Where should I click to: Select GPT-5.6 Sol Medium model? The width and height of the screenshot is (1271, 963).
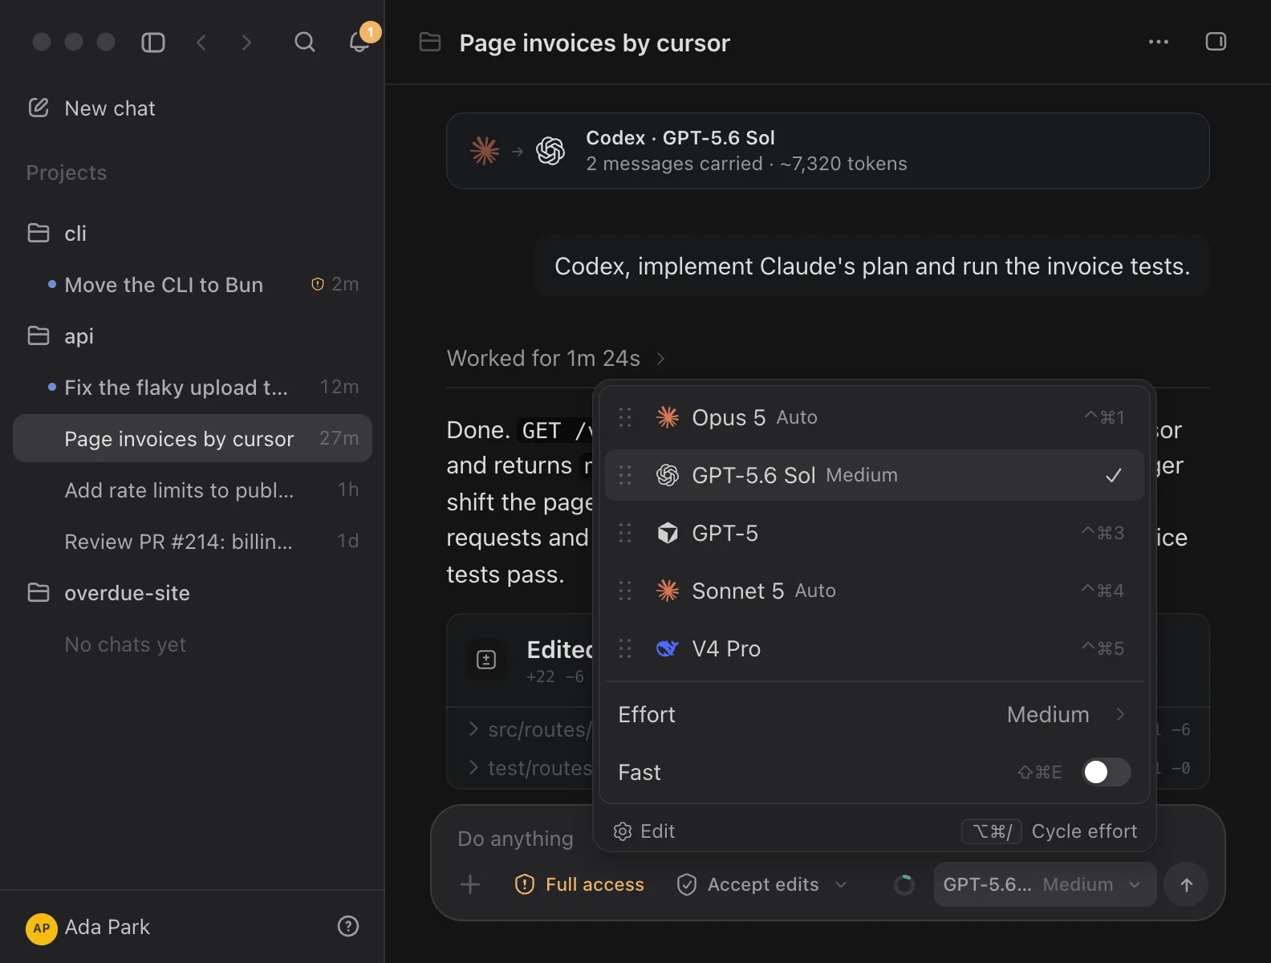click(874, 475)
